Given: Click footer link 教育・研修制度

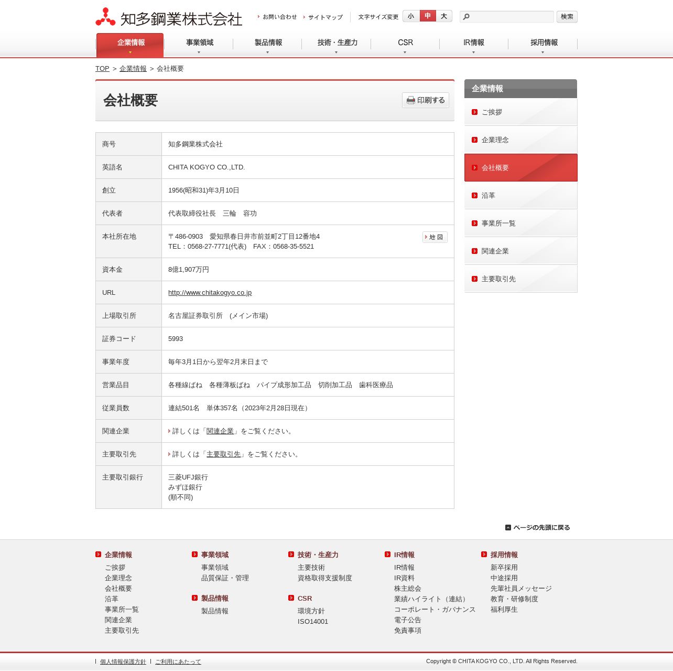Looking at the screenshot, I should (x=514, y=599).
